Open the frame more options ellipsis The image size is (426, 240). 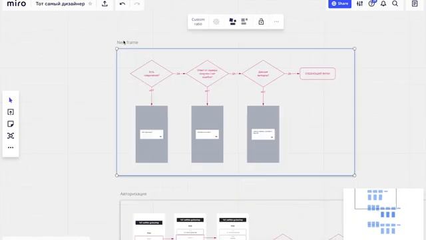tap(276, 21)
